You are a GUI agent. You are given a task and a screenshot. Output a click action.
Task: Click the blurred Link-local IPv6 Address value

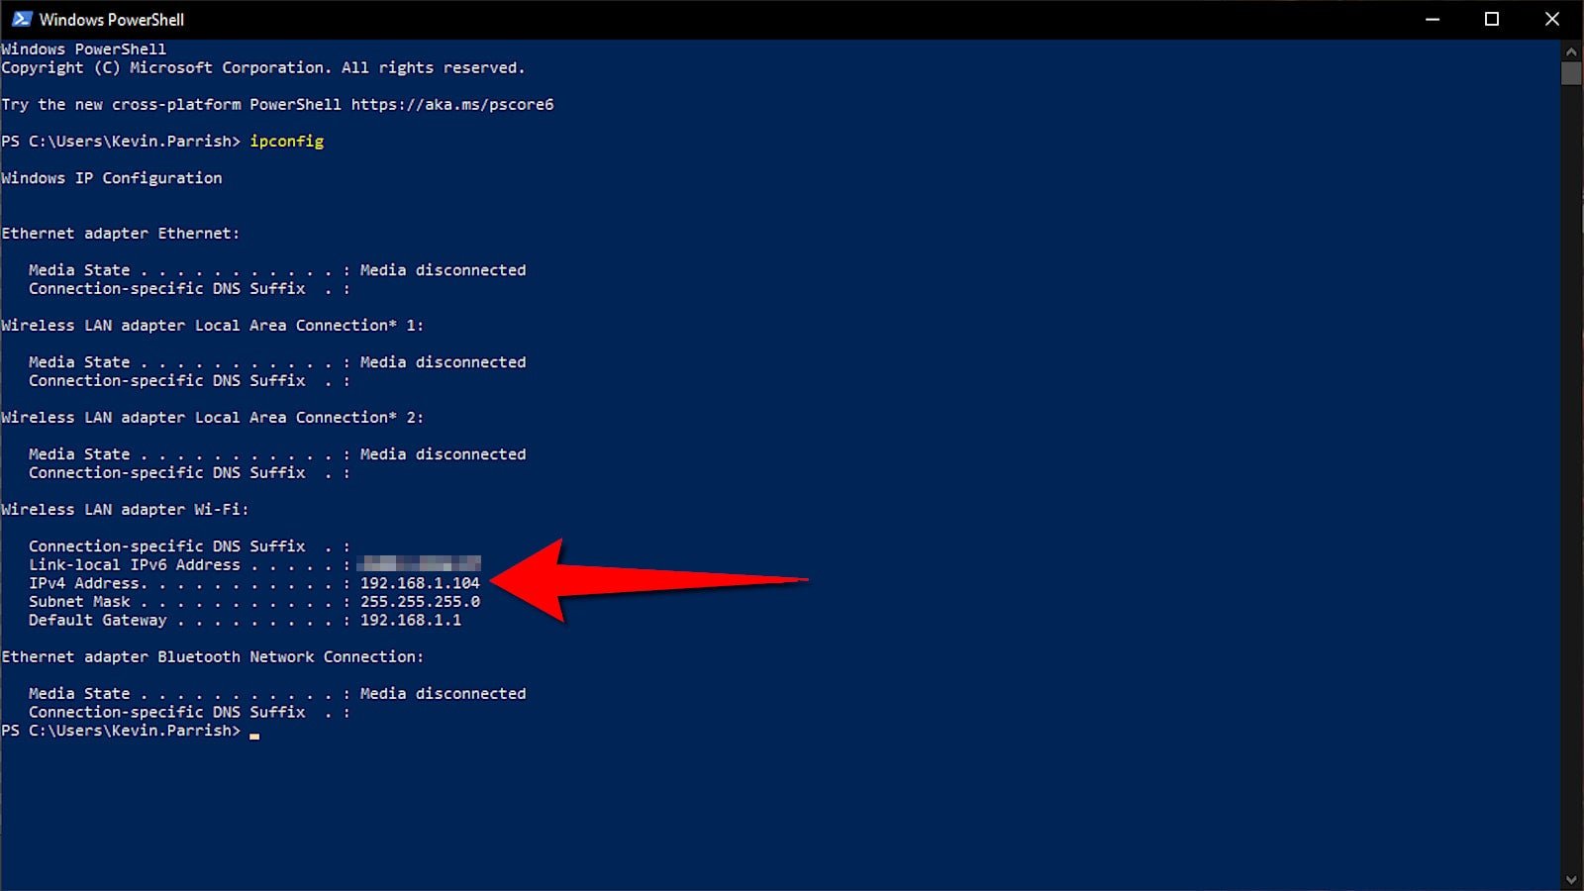[418, 564]
